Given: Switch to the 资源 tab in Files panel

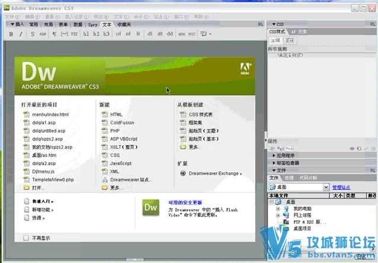Looking at the screenshot, I should pos(289,178).
